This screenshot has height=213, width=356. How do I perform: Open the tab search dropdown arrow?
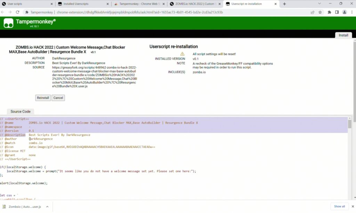click(x=319, y=3)
